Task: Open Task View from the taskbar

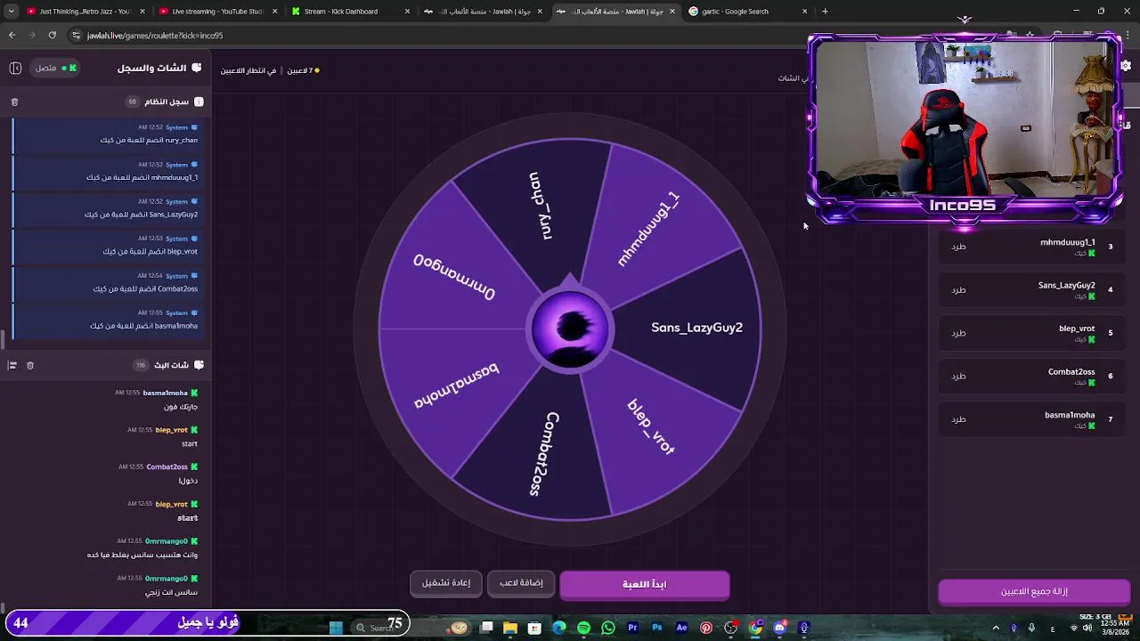Action: [486, 628]
